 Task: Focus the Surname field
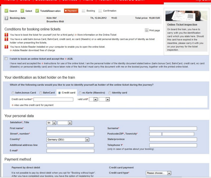tap(173, 128)
